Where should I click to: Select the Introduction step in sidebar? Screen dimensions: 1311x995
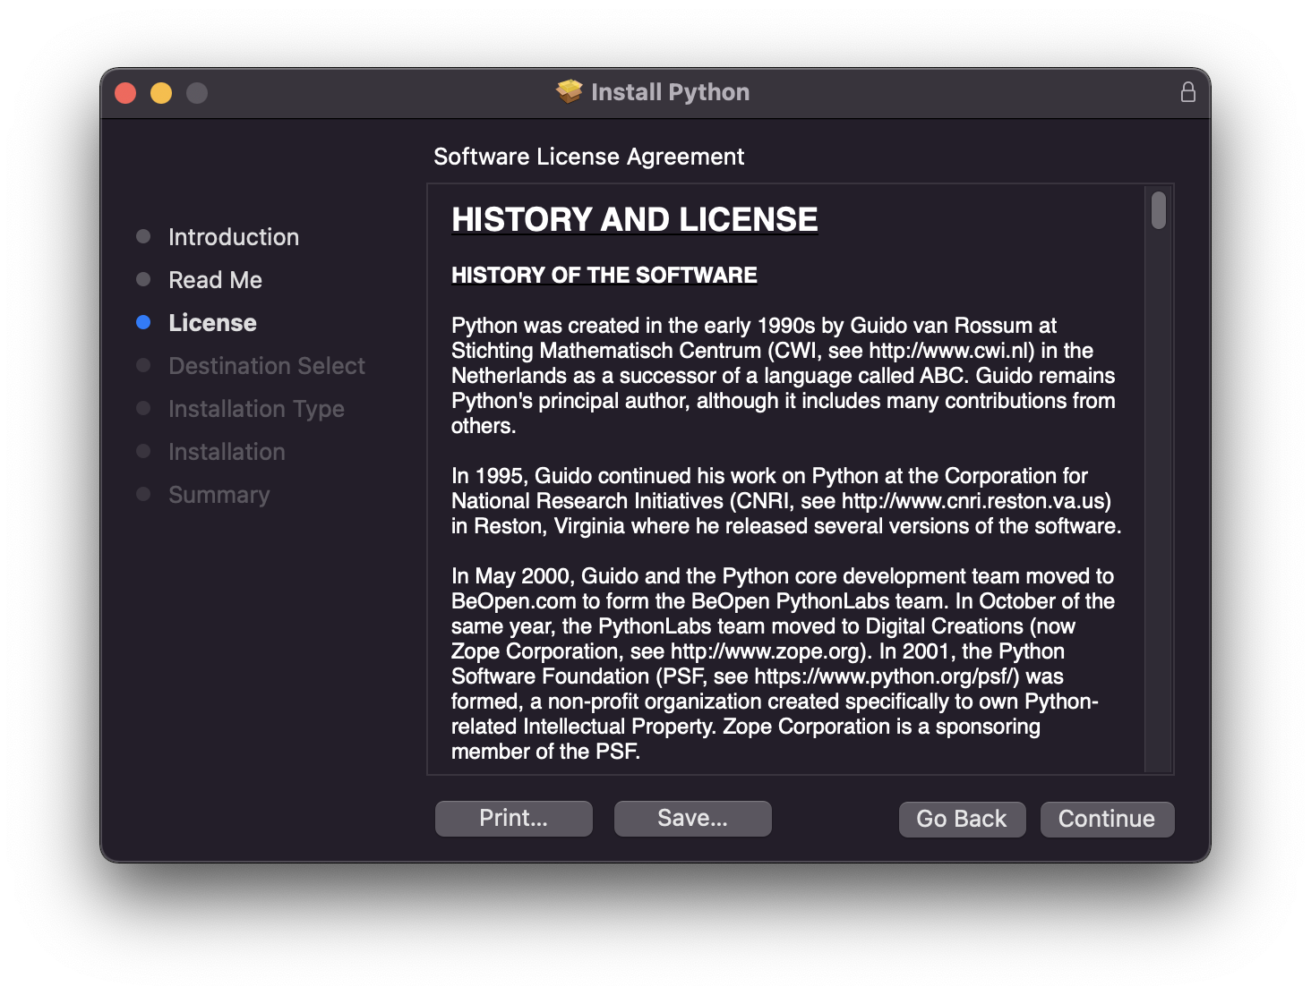[x=234, y=237]
